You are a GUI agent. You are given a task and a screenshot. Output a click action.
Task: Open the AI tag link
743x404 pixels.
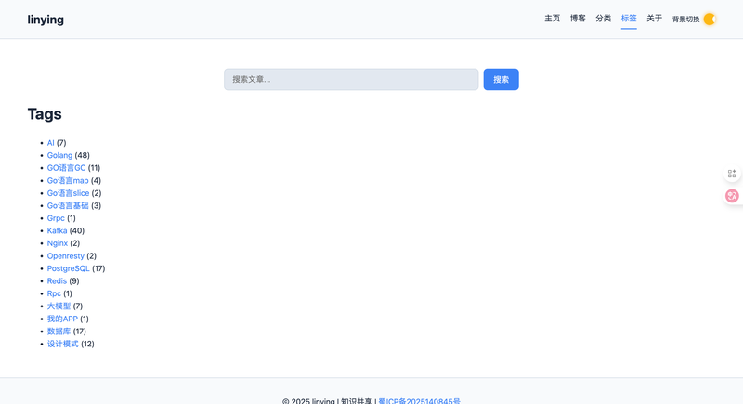tap(51, 142)
